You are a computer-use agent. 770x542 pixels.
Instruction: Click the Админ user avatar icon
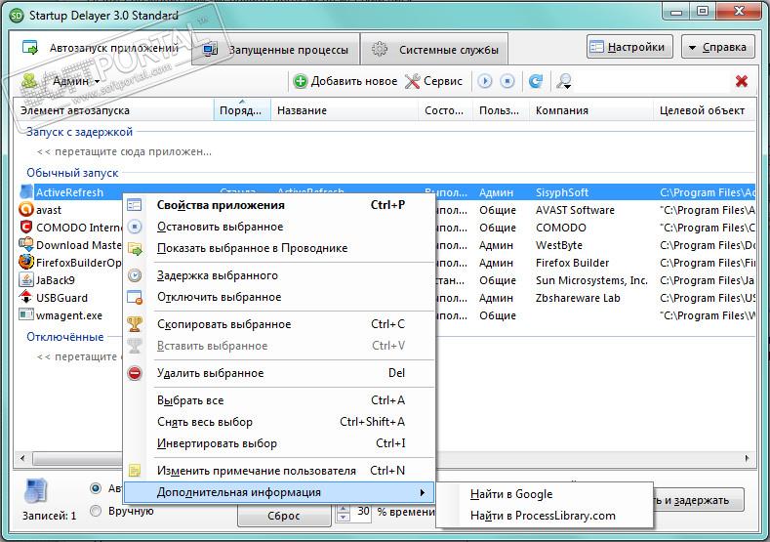[30, 81]
